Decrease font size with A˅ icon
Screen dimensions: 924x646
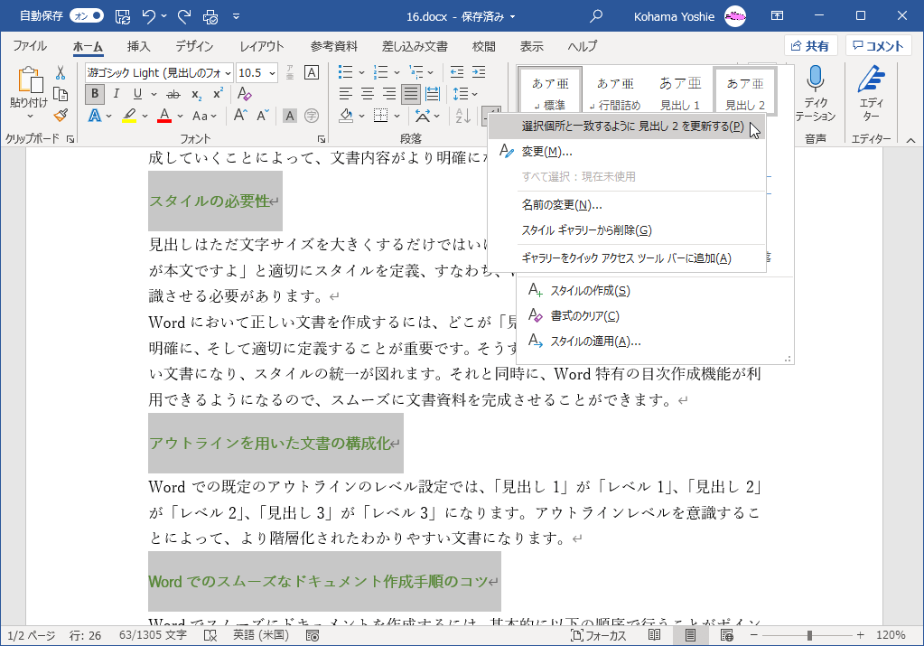263,116
